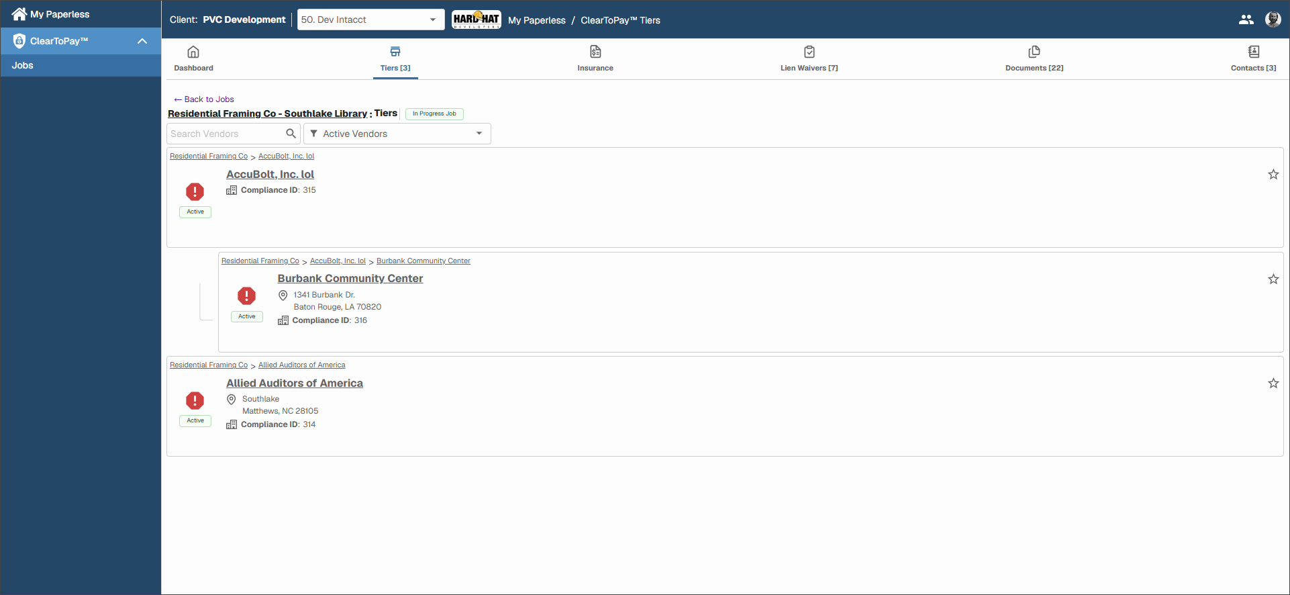This screenshot has width=1290, height=595.
Task: Click the My Paperless home icon
Action: coord(19,14)
